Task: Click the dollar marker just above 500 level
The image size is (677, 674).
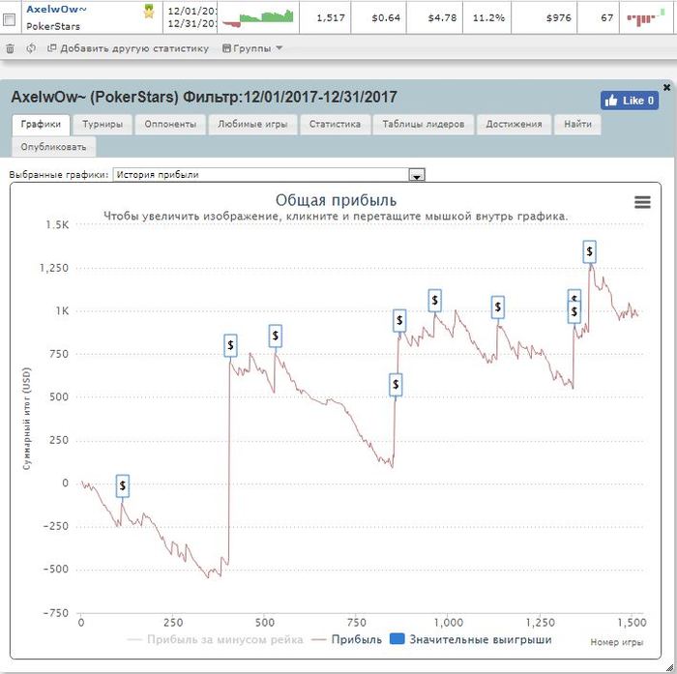Action: (396, 385)
